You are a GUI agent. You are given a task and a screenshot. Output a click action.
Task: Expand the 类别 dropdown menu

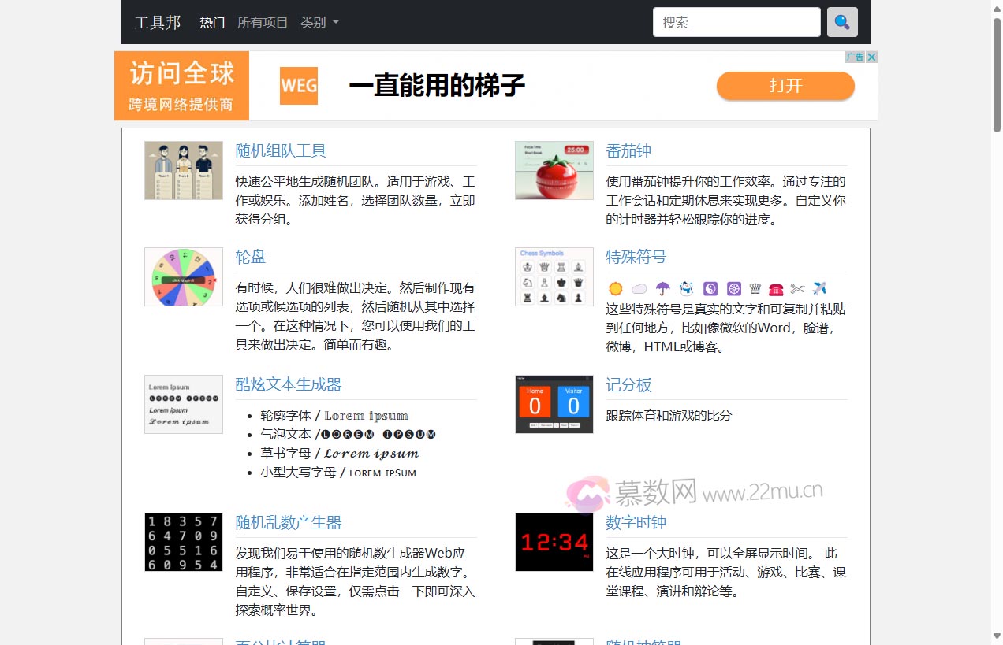[x=319, y=23]
